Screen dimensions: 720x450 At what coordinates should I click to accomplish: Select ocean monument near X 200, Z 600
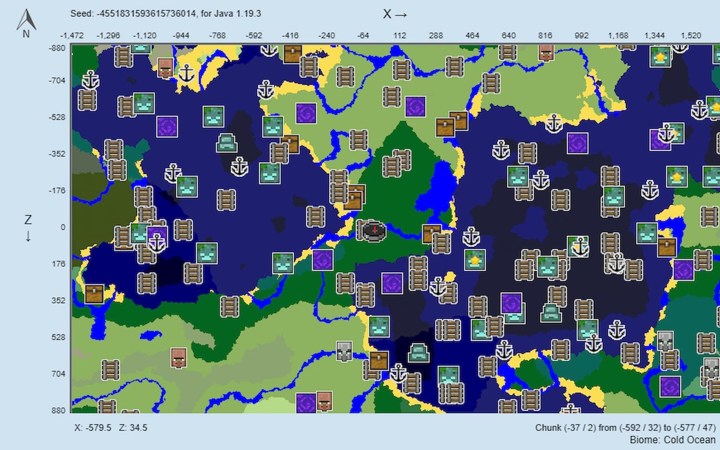pyautogui.click(x=418, y=352)
